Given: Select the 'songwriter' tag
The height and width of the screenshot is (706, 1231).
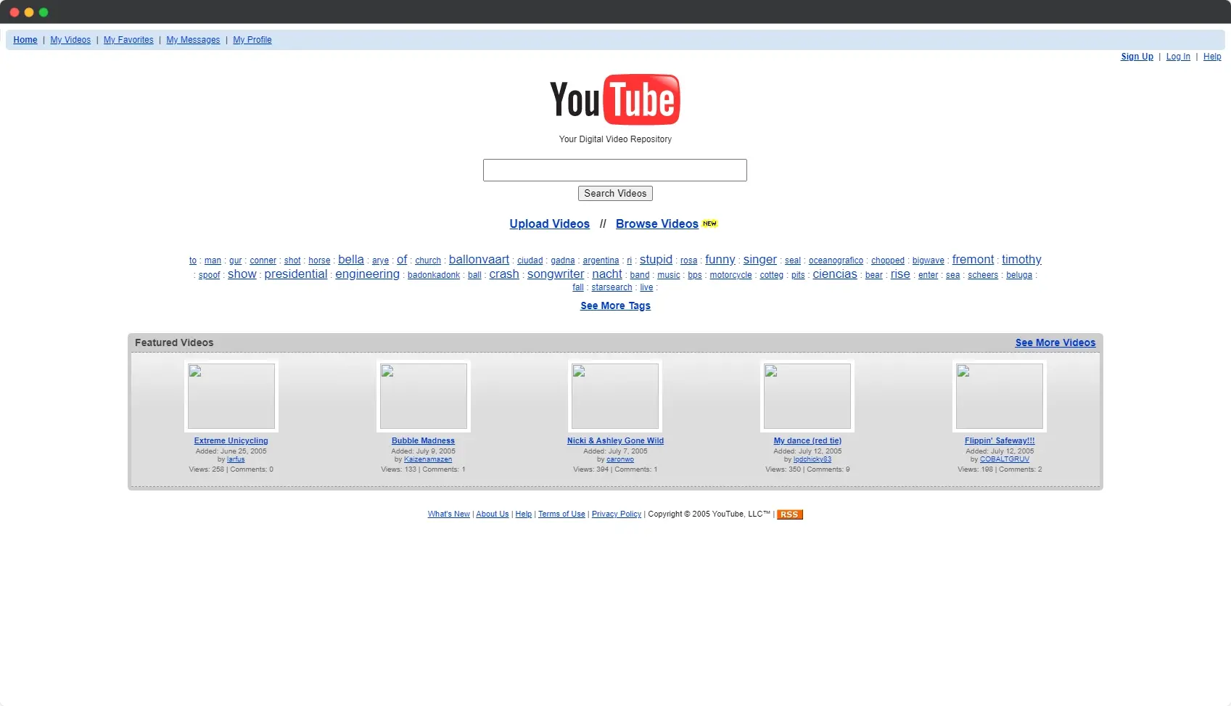Looking at the screenshot, I should [x=556, y=274].
